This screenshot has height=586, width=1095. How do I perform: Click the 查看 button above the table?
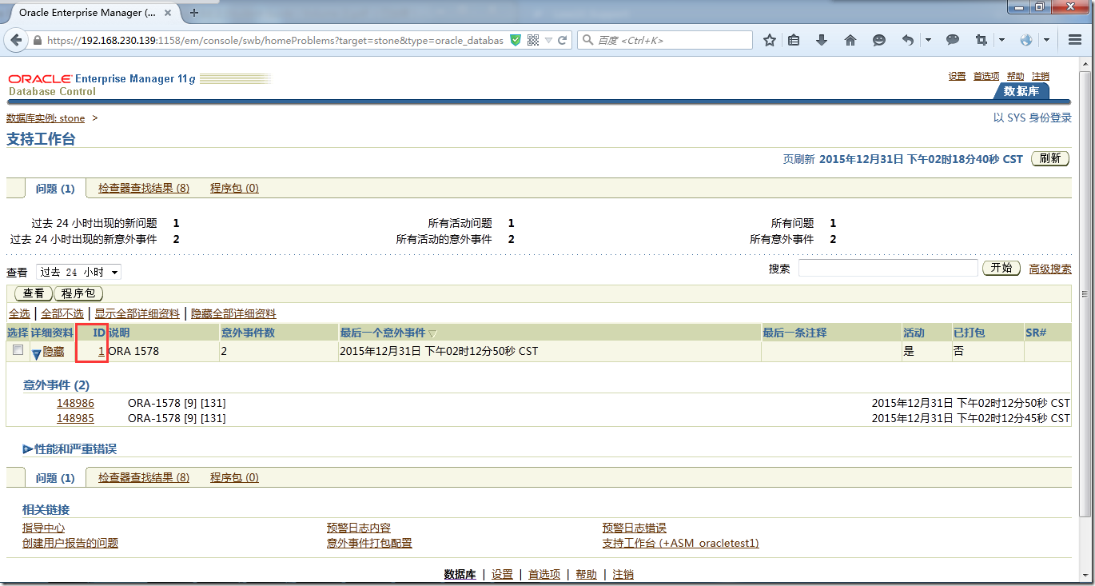34,294
